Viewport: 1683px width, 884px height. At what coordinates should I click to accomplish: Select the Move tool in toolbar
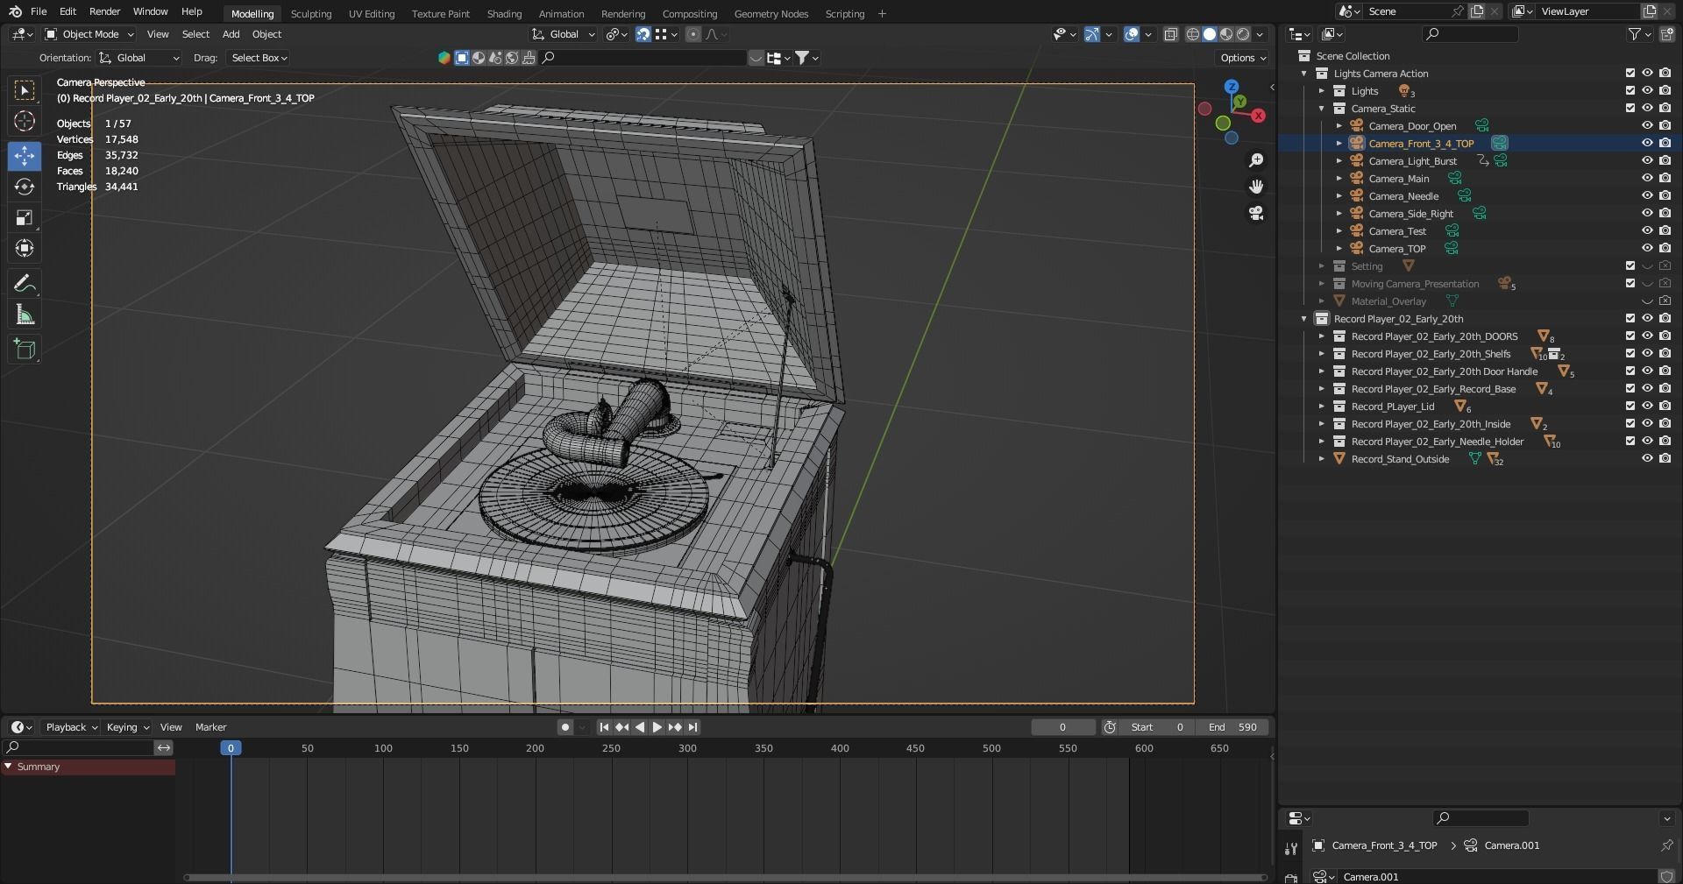point(25,156)
